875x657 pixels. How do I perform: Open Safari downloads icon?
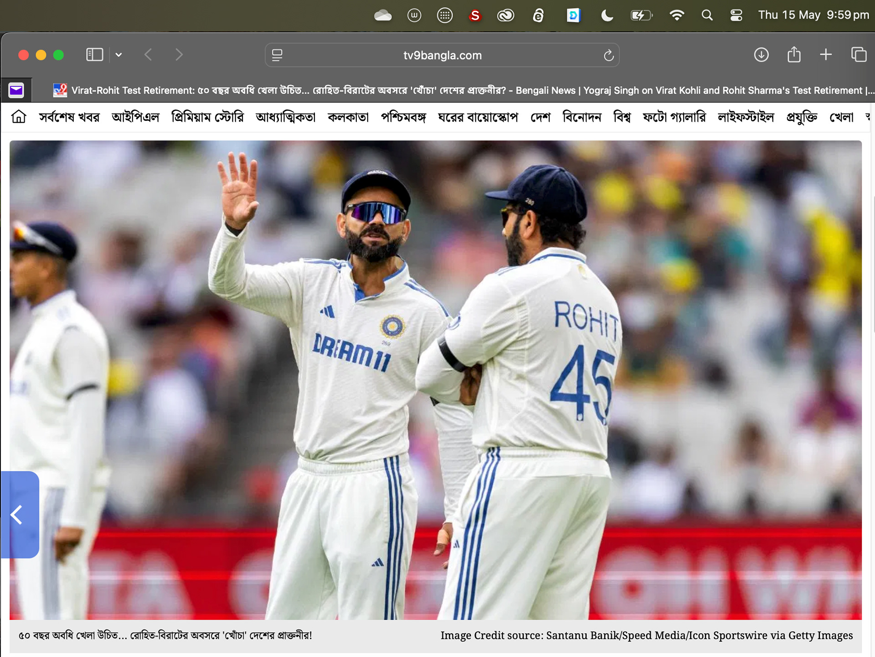[761, 55]
